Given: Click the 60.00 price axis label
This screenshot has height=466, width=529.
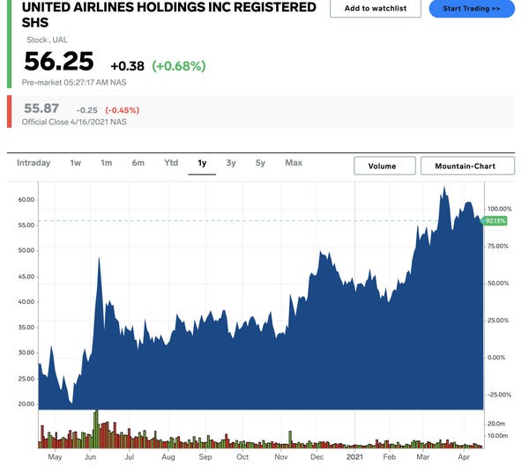Looking at the screenshot, I should coord(26,200).
